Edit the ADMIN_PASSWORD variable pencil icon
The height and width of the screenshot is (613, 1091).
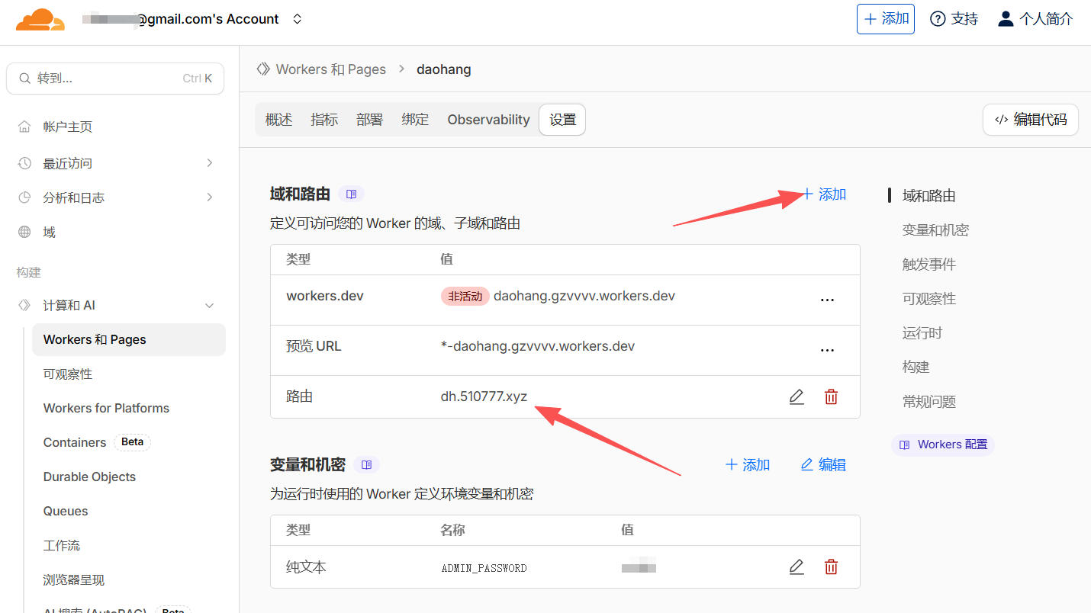point(797,566)
